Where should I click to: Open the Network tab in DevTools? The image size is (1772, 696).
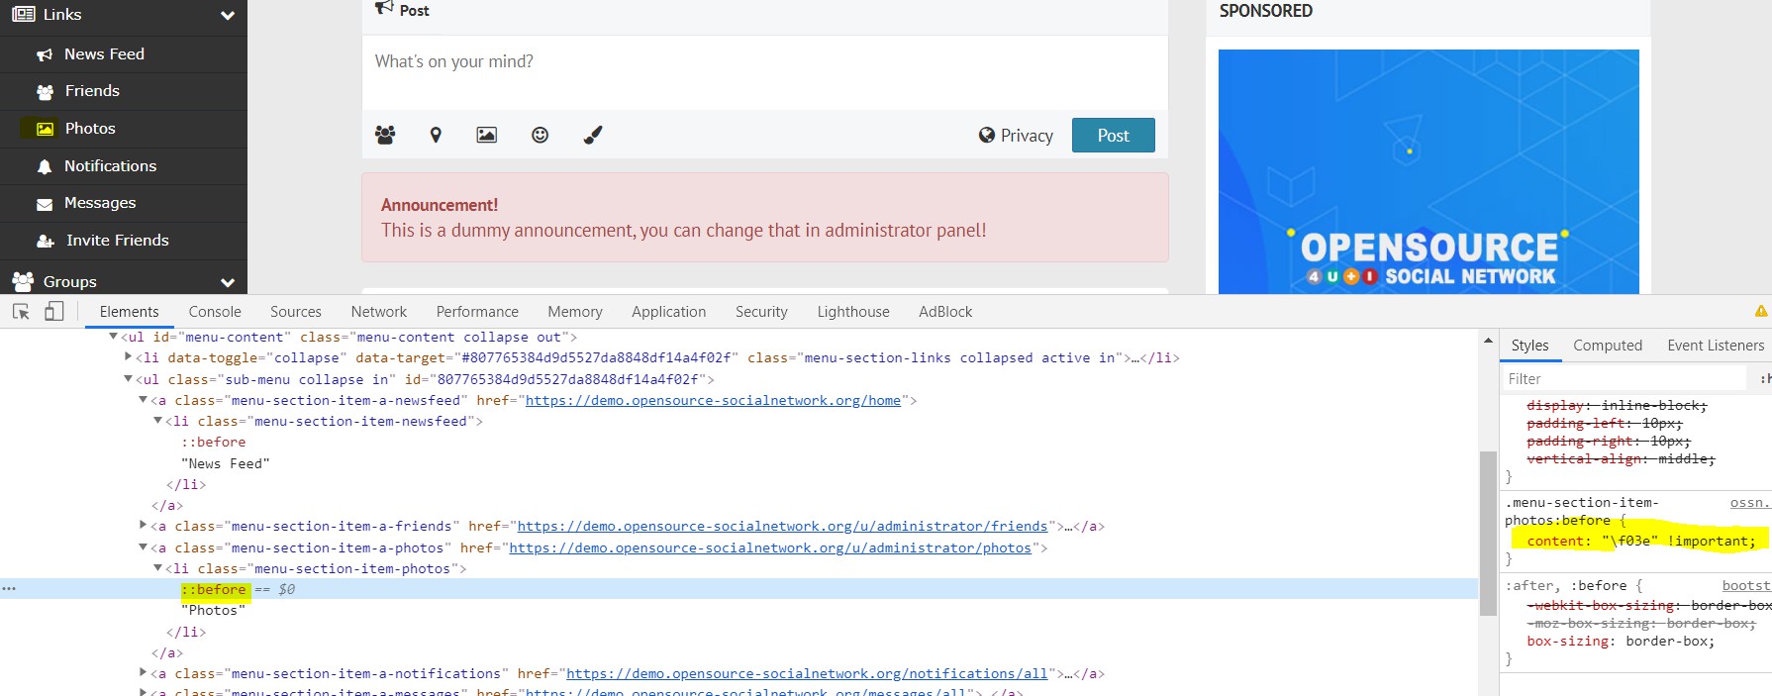[378, 312]
